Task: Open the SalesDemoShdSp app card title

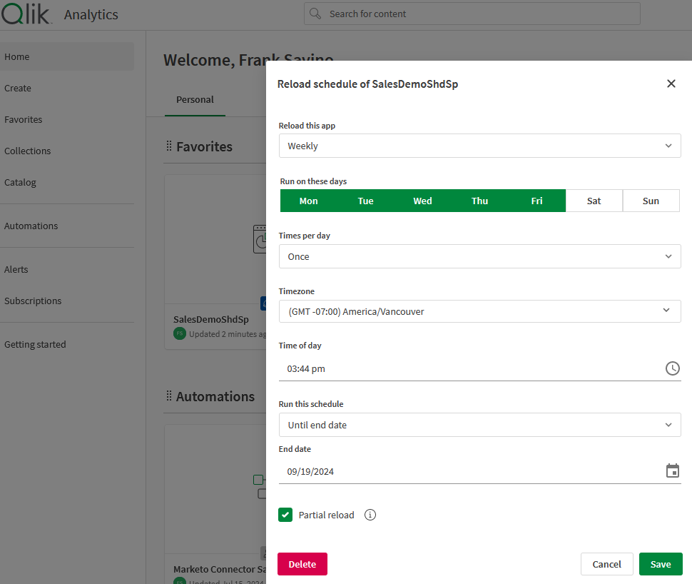Action: coord(211,319)
